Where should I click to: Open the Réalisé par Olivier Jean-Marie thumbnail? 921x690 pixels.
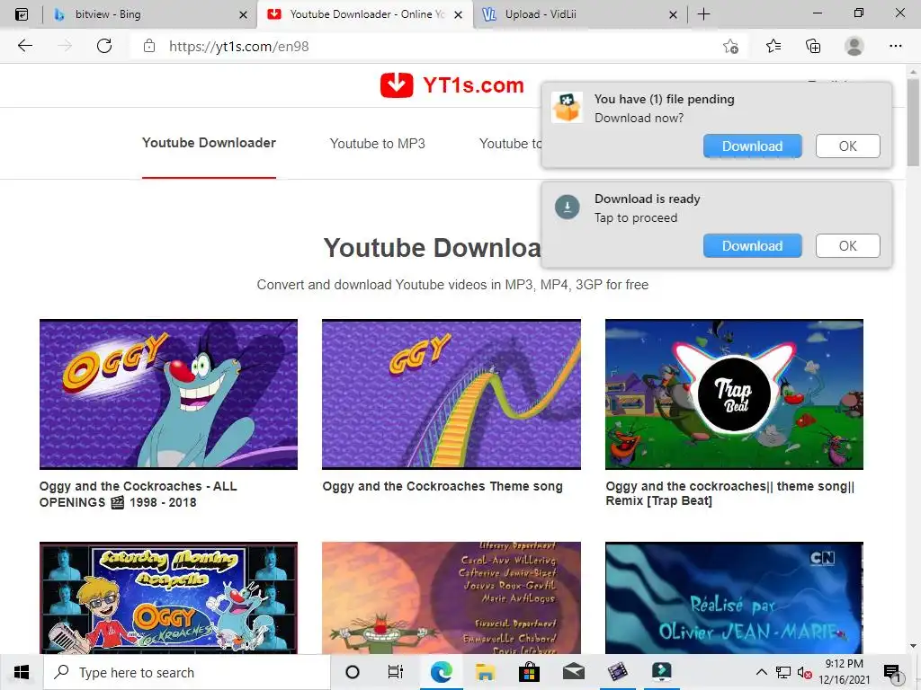(734, 597)
